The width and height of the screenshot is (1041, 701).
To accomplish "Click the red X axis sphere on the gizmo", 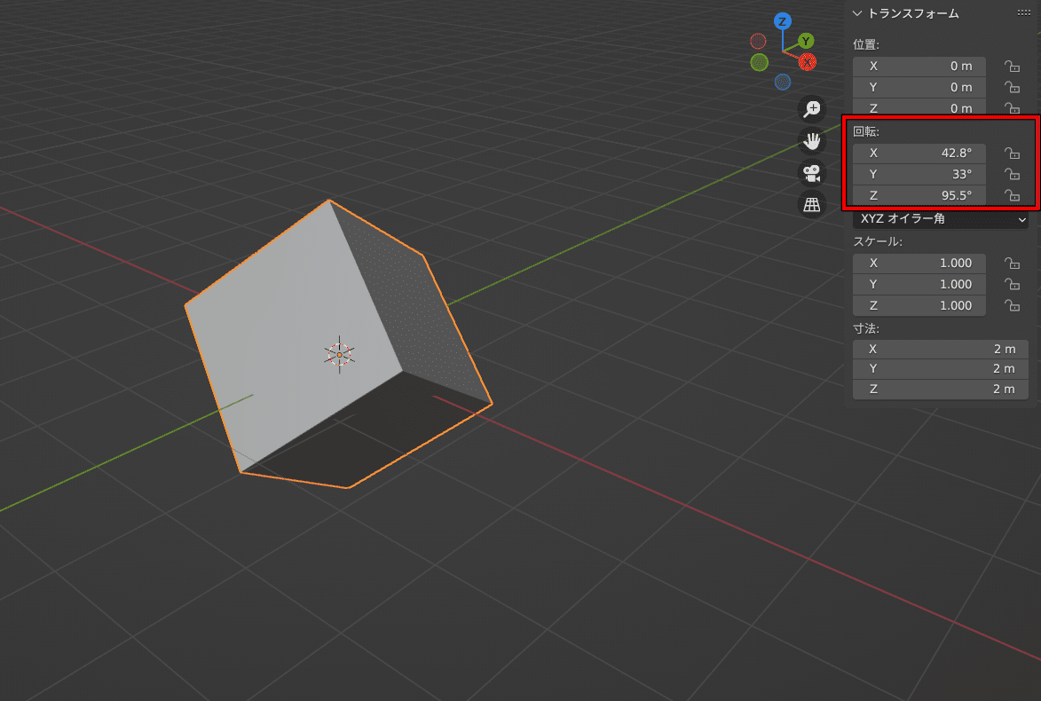I will (807, 62).
